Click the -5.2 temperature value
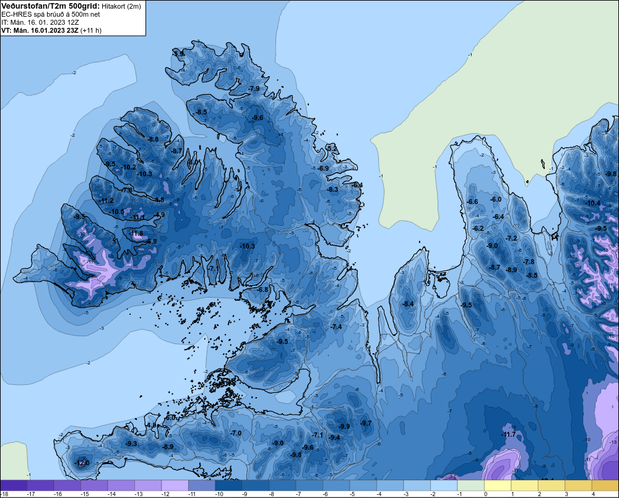Image resolution: width=619 pixels, height=498 pixels. coord(332,148)
